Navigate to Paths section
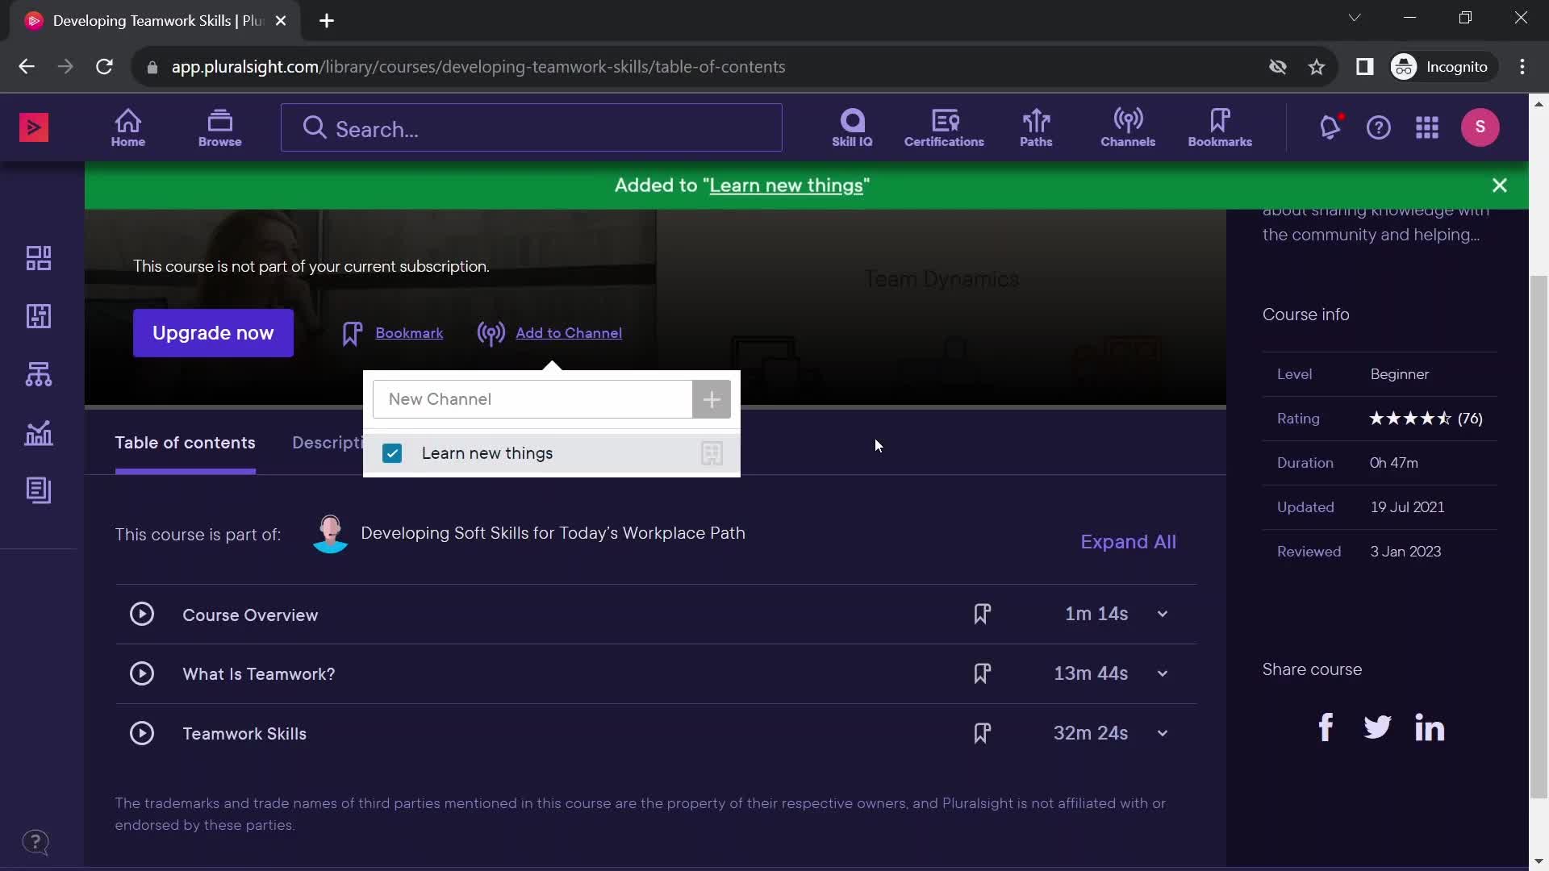The width and height of the screenshot is (1549, 871). pyautogui.click(x=1035, y=127)
